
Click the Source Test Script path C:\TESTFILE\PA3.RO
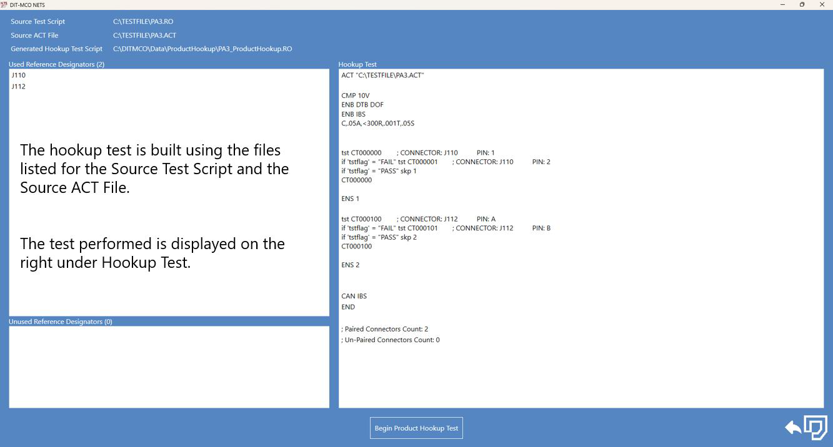coord(143,21)
